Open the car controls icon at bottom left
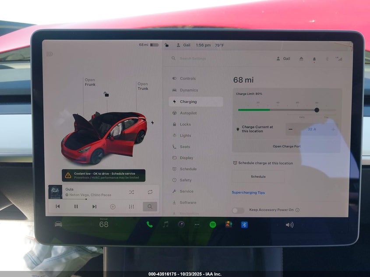The width and height of the screenshot is (370, 277). [x=58, y=224]
